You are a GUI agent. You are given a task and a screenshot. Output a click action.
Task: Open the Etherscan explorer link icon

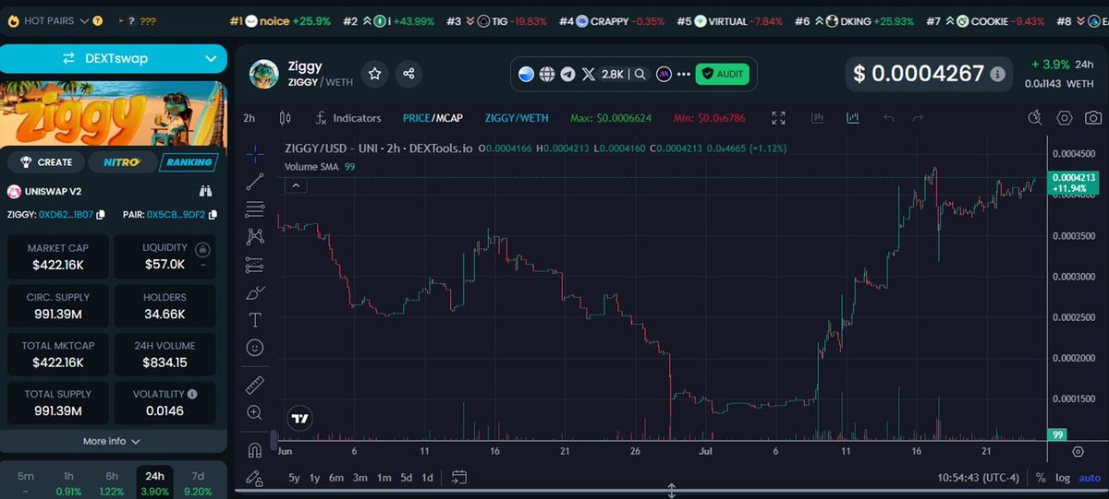point(526,75)
